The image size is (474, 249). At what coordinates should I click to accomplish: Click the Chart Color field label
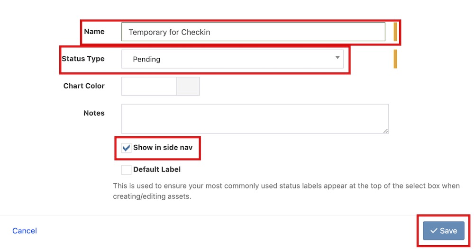point(84,86)
